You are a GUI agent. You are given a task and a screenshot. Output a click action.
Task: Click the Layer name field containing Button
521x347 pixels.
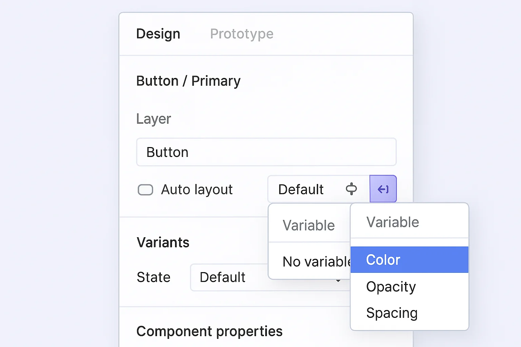pyautogui.click(x=266, y=152)
